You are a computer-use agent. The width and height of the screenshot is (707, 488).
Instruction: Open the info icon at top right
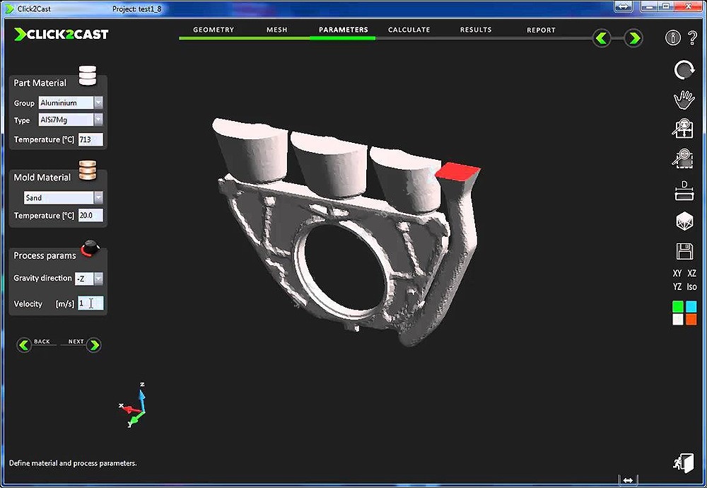pos(672,37)
